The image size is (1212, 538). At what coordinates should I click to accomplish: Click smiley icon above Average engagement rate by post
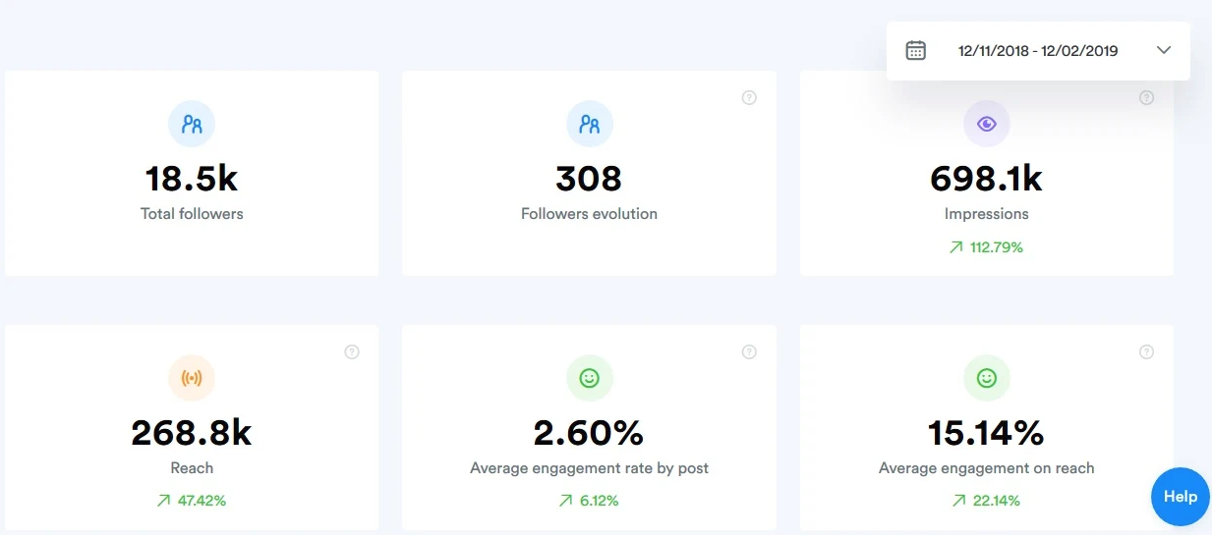590,378
